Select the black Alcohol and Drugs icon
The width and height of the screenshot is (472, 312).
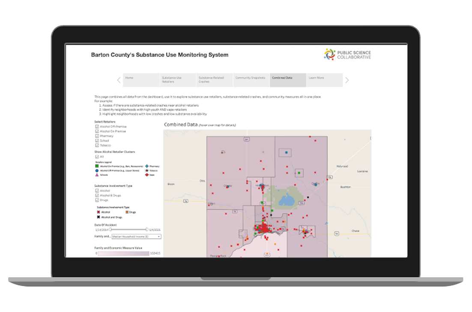(99, 217)
